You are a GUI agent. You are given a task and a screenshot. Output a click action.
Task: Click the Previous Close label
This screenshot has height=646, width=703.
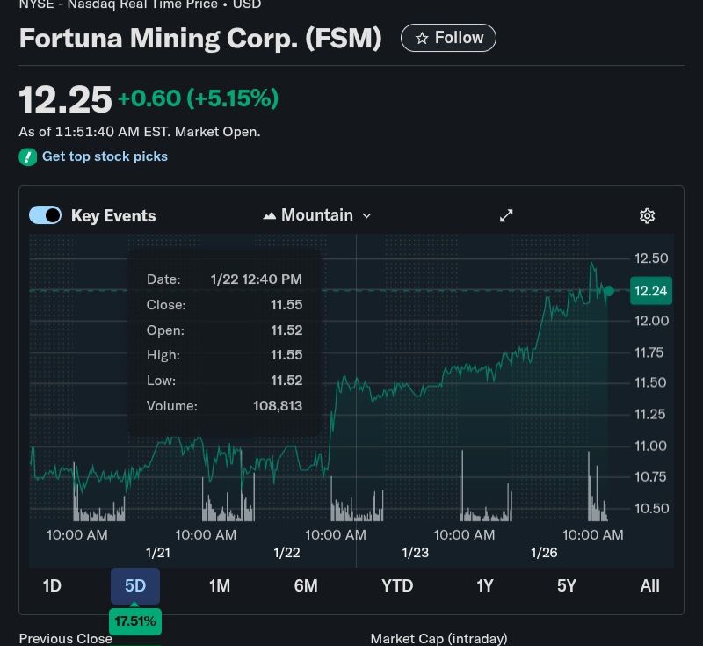tap(65, 639)
